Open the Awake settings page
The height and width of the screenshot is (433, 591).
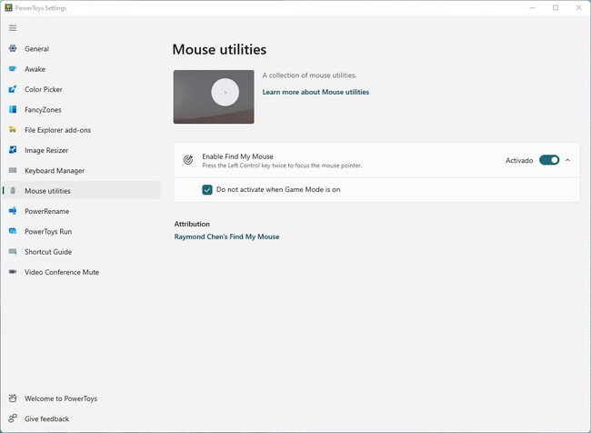[82, 69]
